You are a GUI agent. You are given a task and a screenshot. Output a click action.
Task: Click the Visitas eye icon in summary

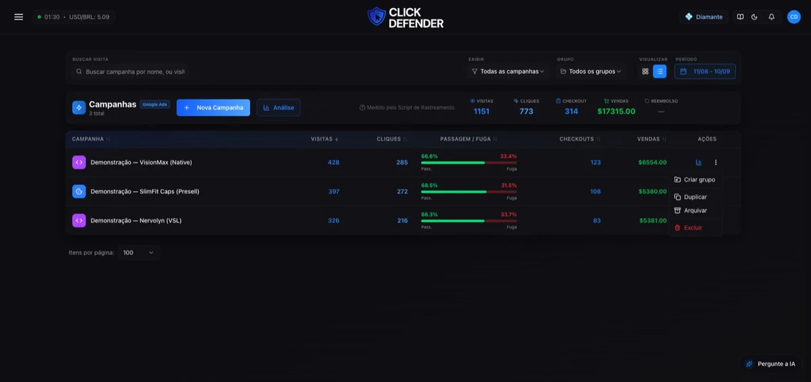(472, 101)
